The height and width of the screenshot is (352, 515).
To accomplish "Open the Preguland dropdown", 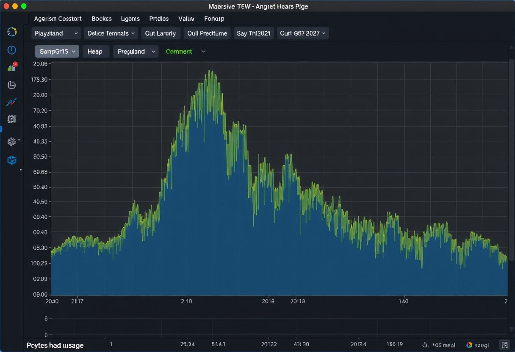I will (x=136, y=52).
